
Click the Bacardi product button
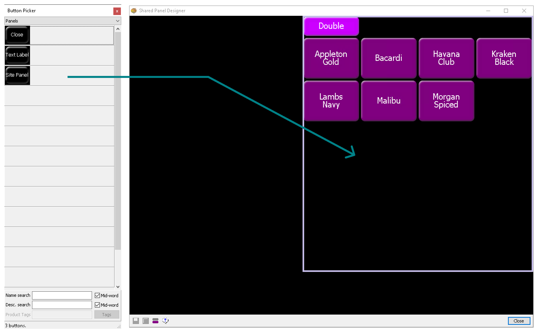tap(389, 58)
